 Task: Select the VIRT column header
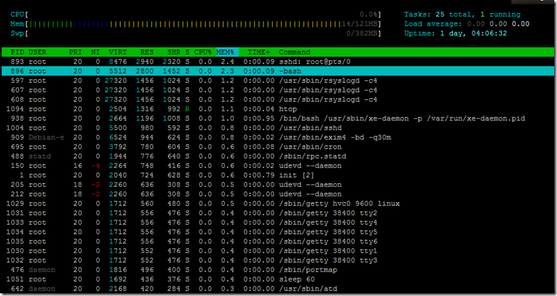(117, 53)
